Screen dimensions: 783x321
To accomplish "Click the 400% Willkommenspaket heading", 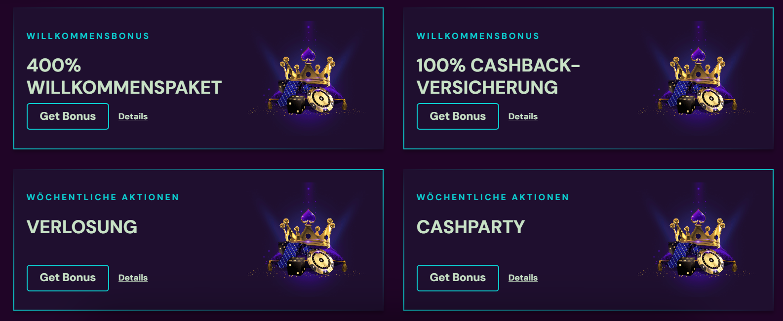I will (124, 76).
